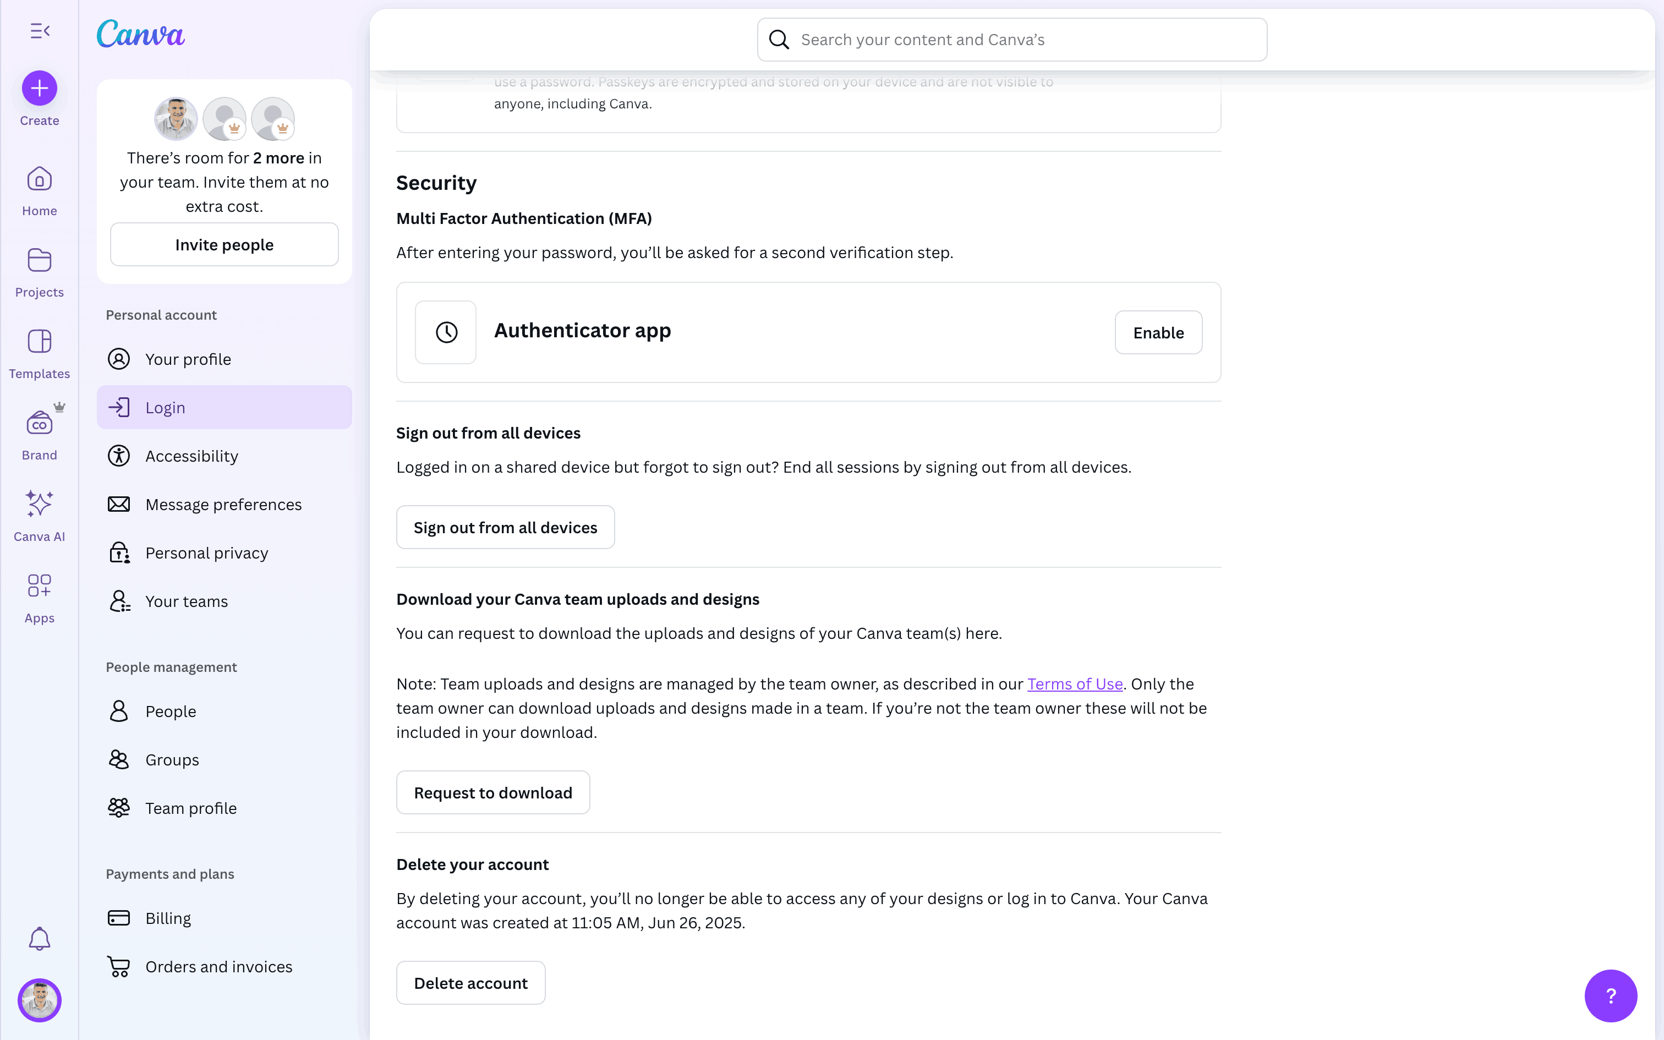The width and height of the screenshot is (1664, 1040).
Task: Select Accessibility in settings menu
Action: (x=192, y=456)
